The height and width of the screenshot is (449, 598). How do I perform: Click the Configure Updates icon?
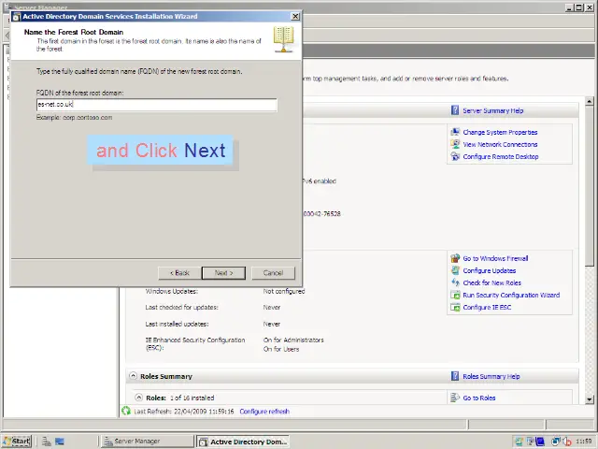[455, 270]
